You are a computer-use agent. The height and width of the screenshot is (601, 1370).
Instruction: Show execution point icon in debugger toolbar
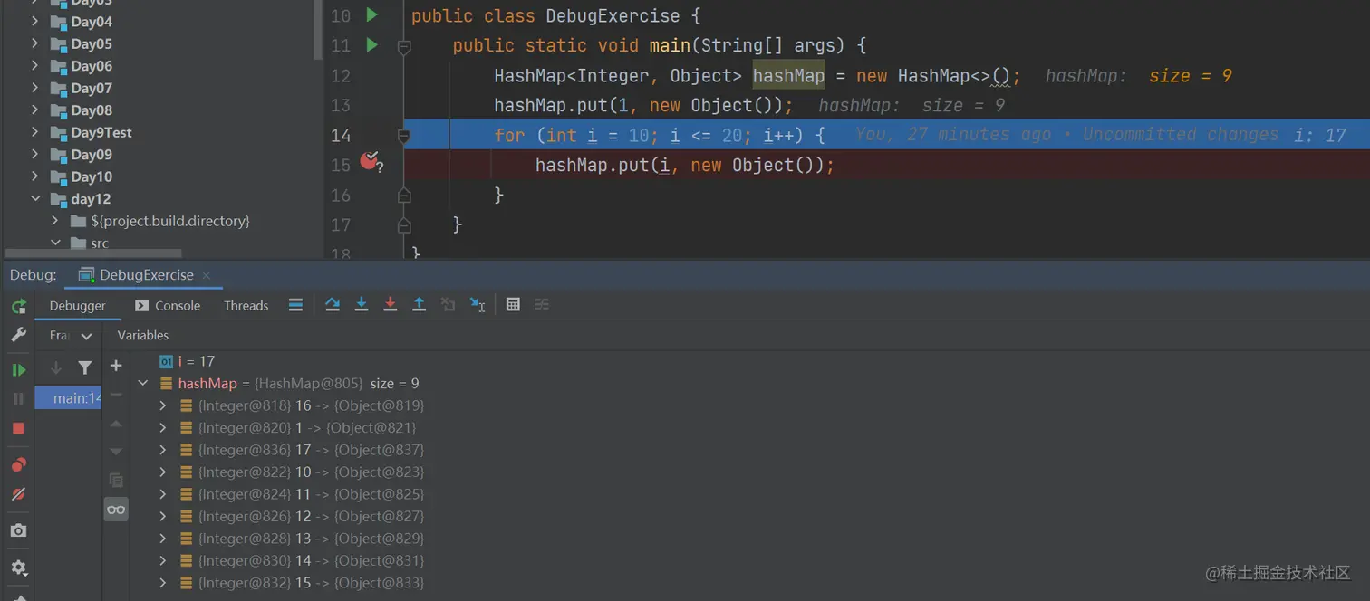click(x=295, y=305)
